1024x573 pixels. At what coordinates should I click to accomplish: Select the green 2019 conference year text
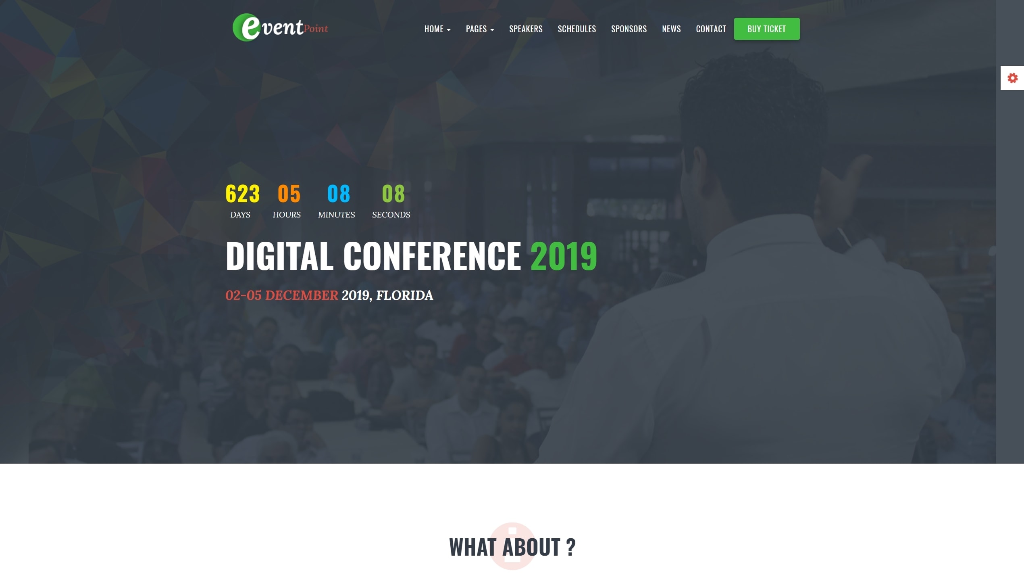pyautogui.click(x=563, y=254)
